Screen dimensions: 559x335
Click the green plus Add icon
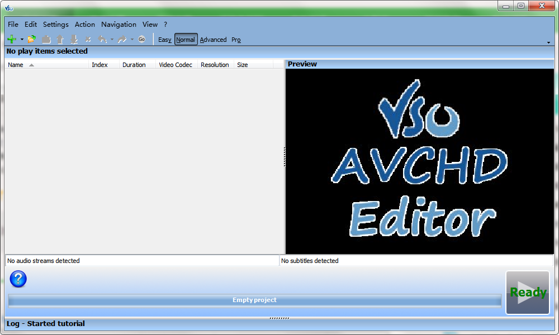coord(12,39)
